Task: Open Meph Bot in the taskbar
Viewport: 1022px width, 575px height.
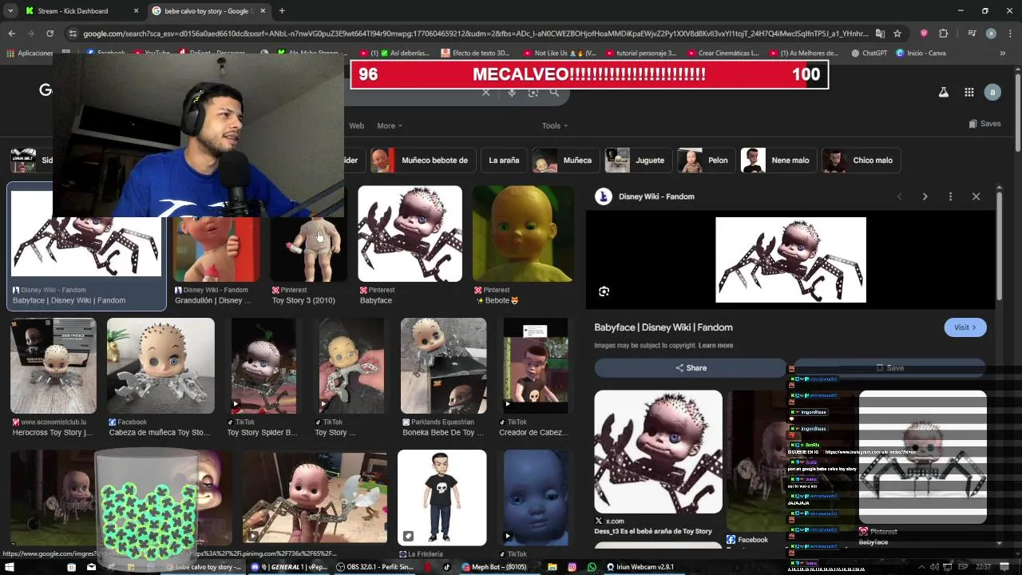Action: (494, 567)
